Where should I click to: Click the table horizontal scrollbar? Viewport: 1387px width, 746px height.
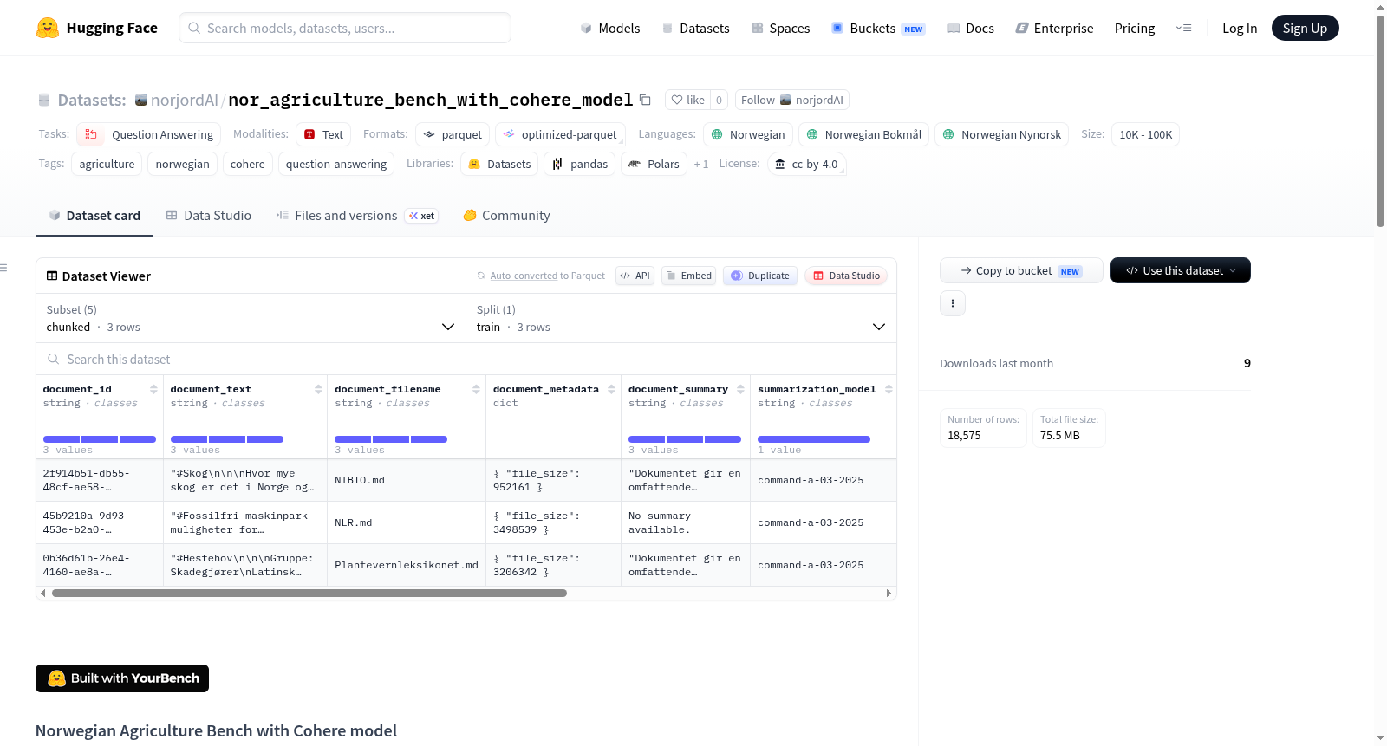[x=309, y=594]
